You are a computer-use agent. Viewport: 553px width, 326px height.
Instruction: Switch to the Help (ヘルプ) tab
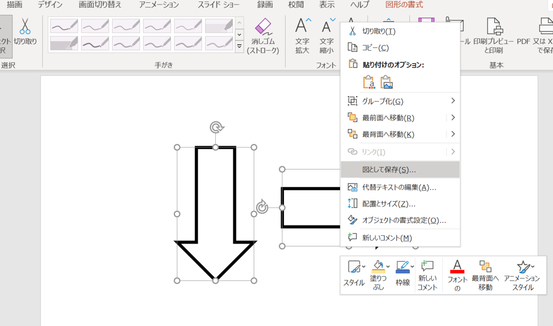[x=359, y=5]
